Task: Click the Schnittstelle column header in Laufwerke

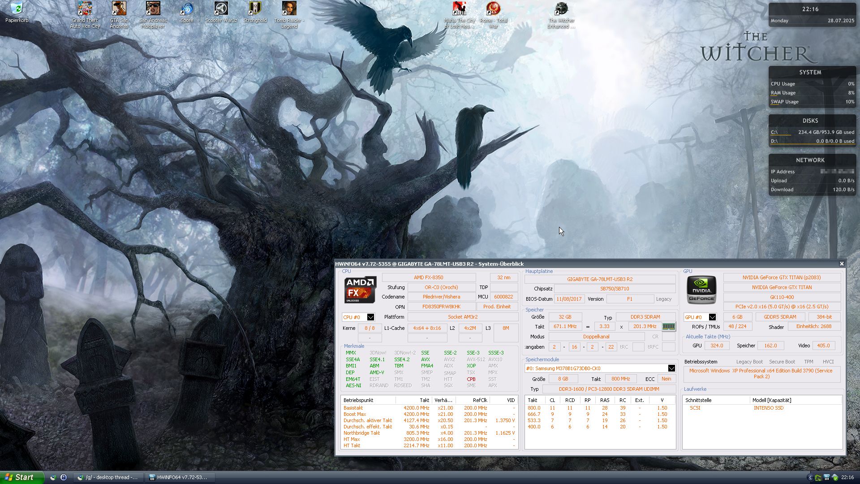Action: (x=716, y=400)
